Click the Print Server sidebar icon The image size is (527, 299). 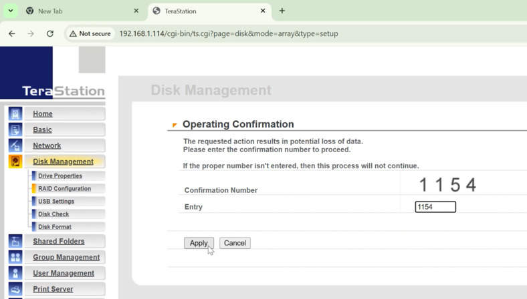coord(15,289)
